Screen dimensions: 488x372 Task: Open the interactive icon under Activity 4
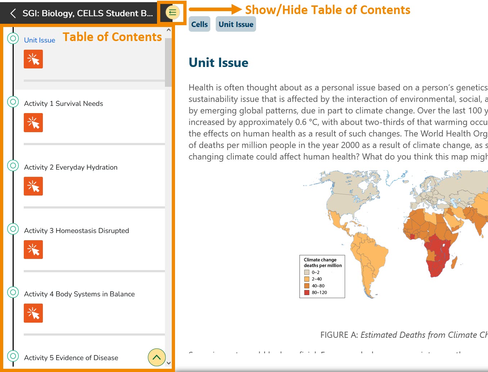pos(33,313)
